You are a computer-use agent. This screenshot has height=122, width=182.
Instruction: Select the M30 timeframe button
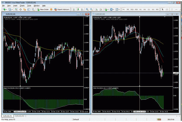(x=136, y=9)
